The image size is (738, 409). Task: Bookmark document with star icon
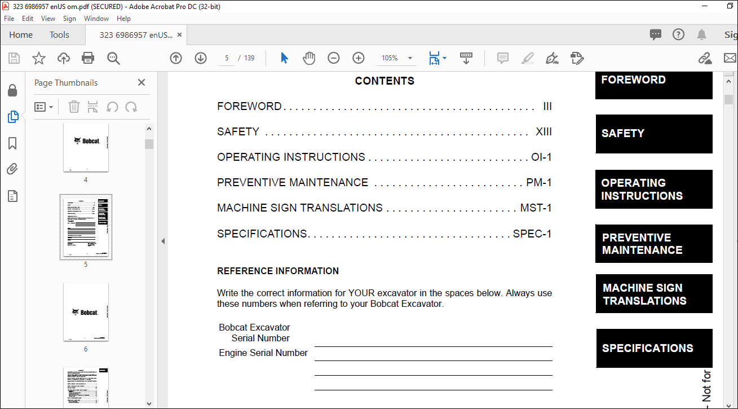tap(39, 58)
